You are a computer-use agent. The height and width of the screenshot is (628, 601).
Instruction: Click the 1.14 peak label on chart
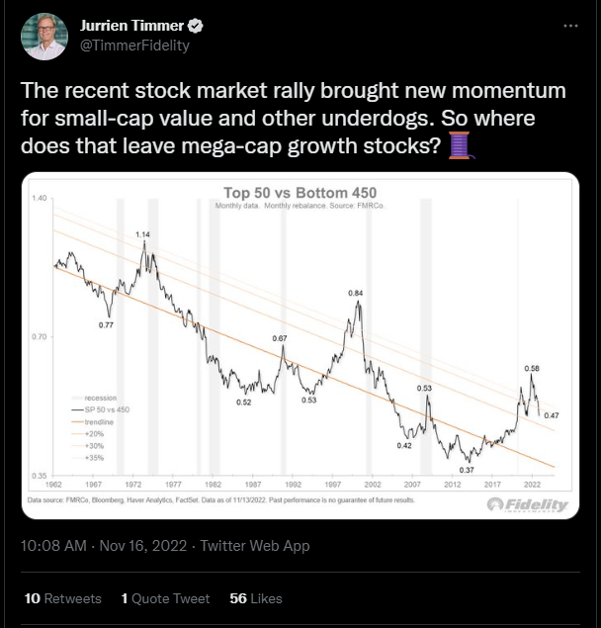click(x=143, y=234)
